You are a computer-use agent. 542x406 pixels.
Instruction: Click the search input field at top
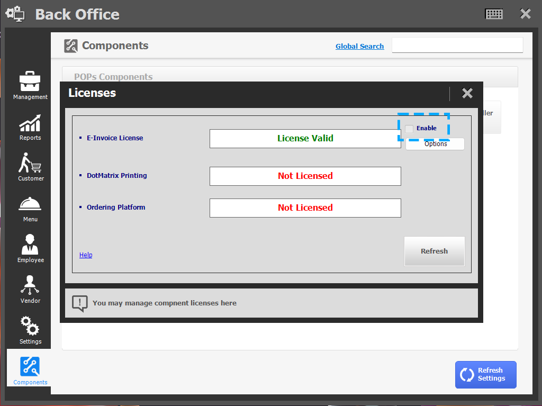point(457,45)
